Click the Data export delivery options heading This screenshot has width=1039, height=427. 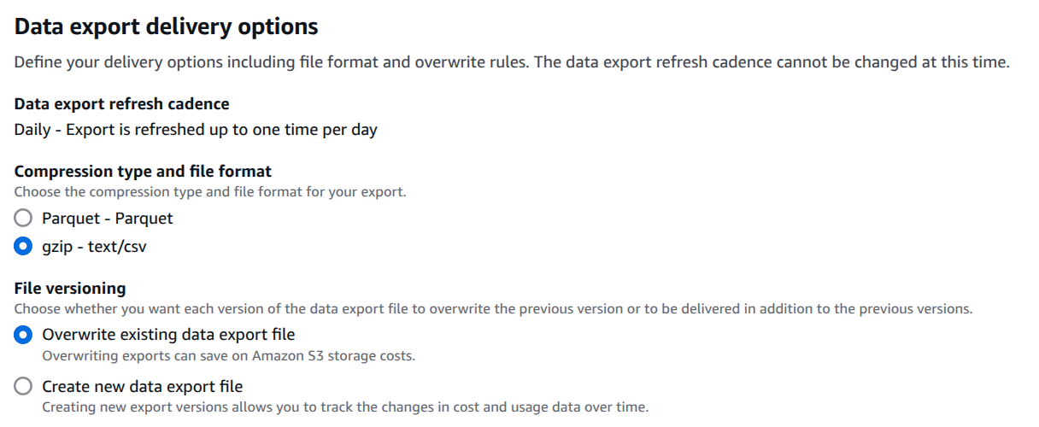[x=167, y=26]
